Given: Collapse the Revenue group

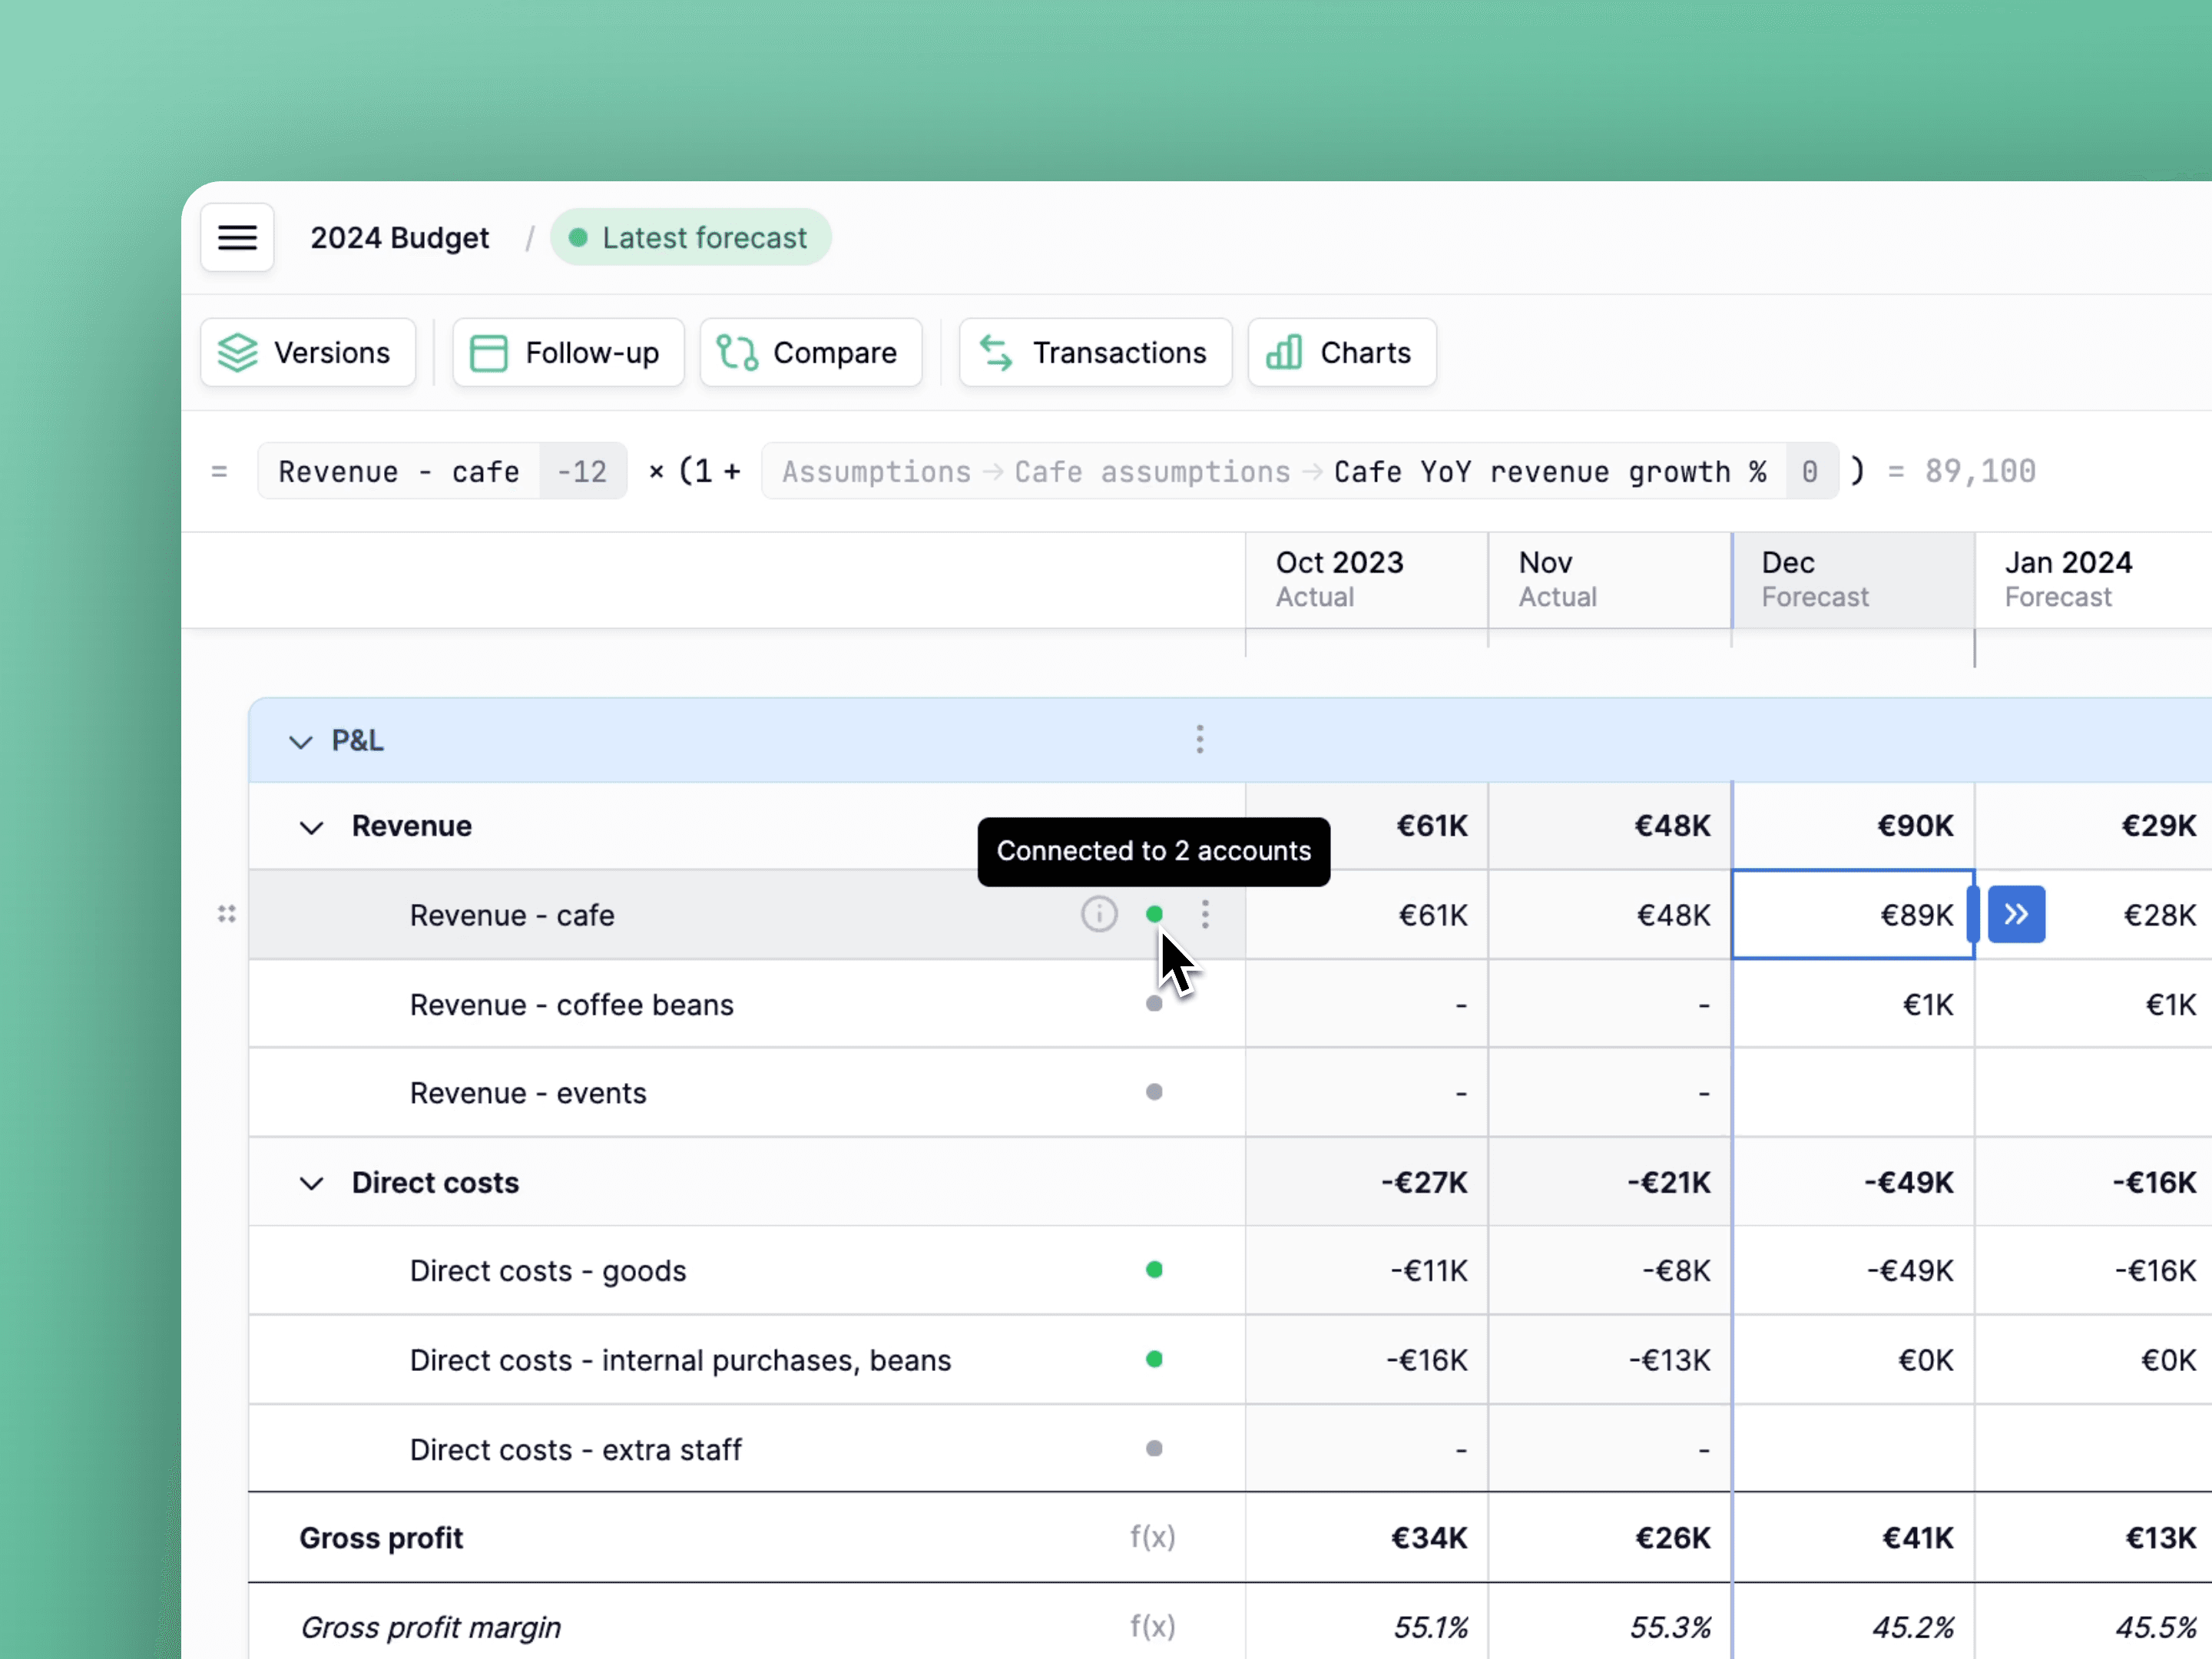Looking at the screenshot, I should point(311,827).
